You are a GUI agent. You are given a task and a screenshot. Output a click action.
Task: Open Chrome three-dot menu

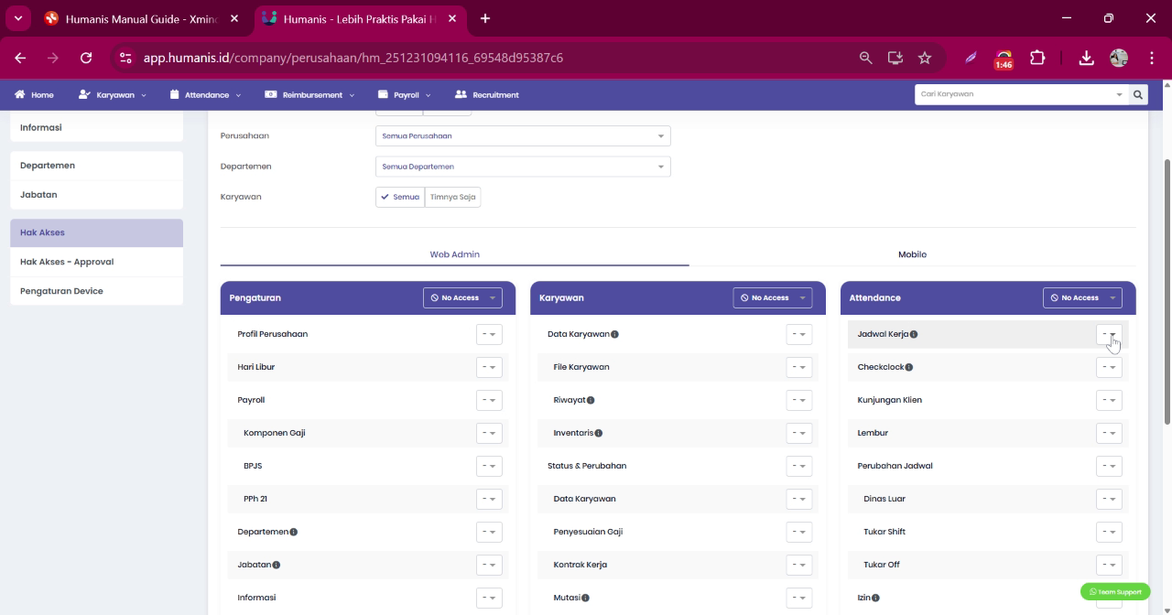[1152, 58]
